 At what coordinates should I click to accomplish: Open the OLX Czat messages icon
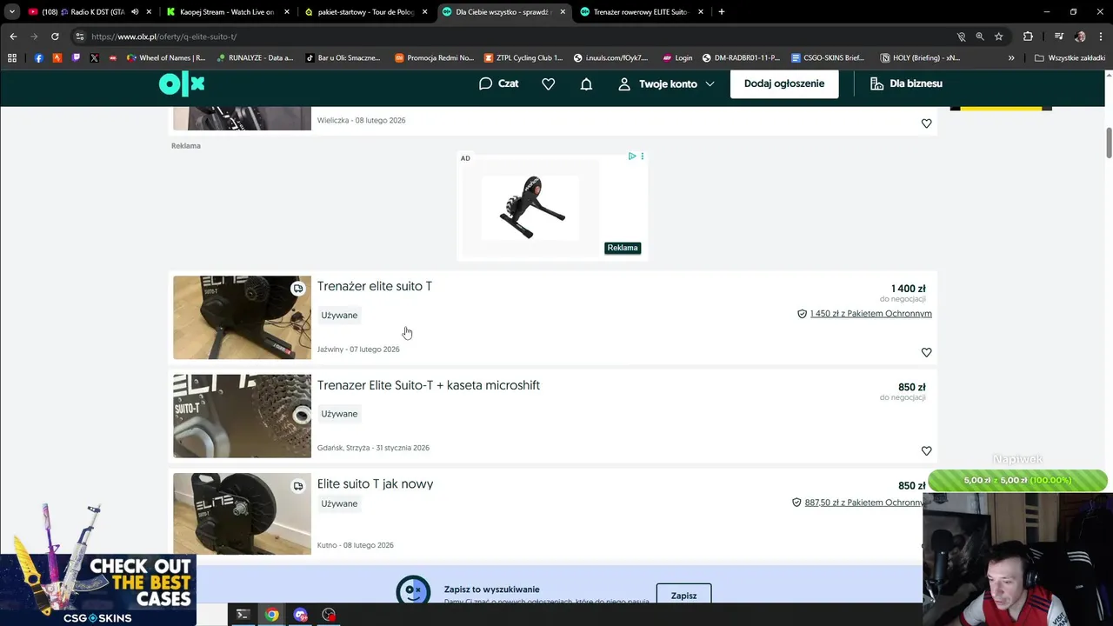[x=498, y=83]
